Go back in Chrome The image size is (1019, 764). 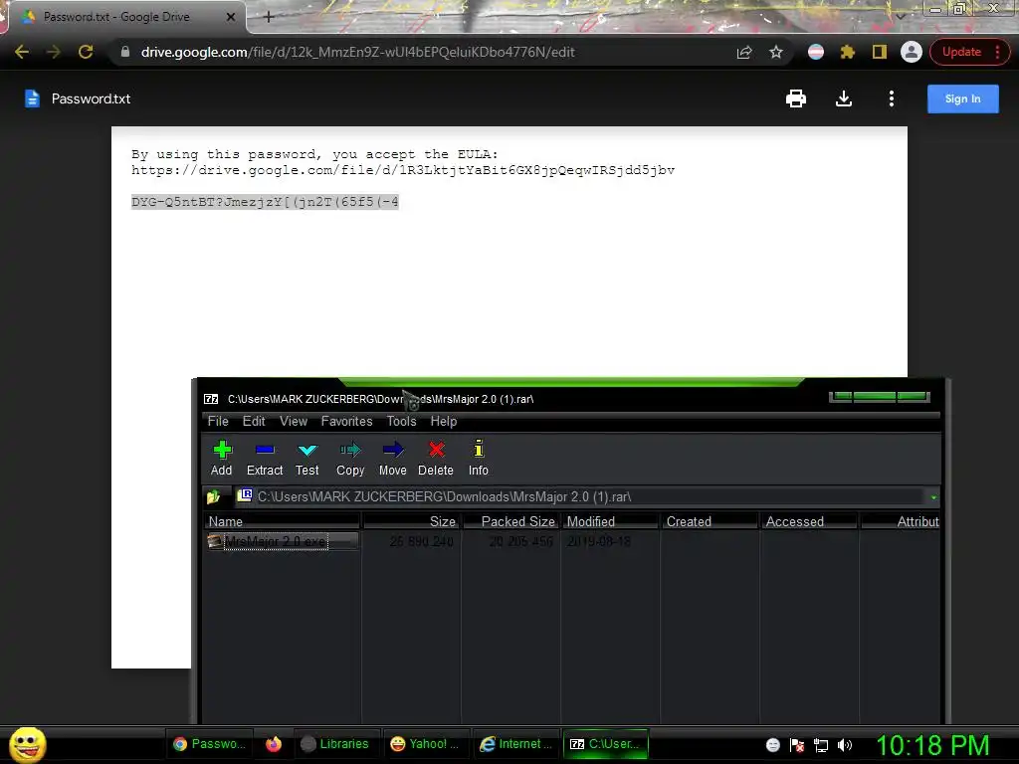[22, 52]
